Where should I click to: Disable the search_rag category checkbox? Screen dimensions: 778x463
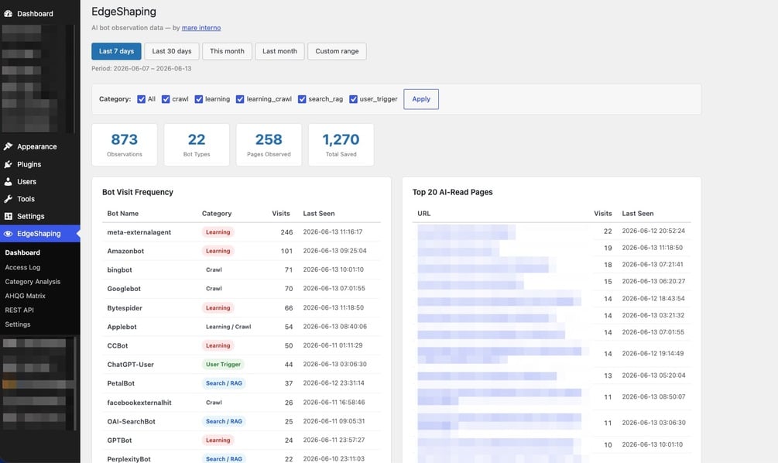click(x=302, y=99)
